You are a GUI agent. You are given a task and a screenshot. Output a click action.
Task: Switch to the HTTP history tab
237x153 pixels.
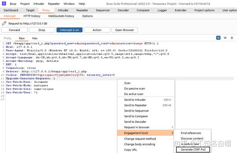point(32,16)
